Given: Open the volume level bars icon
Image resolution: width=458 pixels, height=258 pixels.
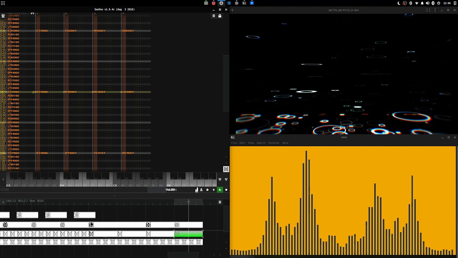Looking at the screenshot, I should pos(196,190).
